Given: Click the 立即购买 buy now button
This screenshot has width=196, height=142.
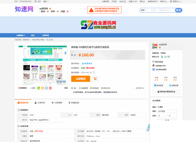Looking at the screenshot, I should [80, 79].
